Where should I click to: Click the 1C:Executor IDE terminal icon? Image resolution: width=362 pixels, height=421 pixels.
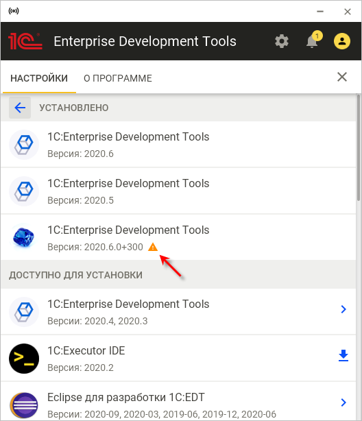point(24,359)
